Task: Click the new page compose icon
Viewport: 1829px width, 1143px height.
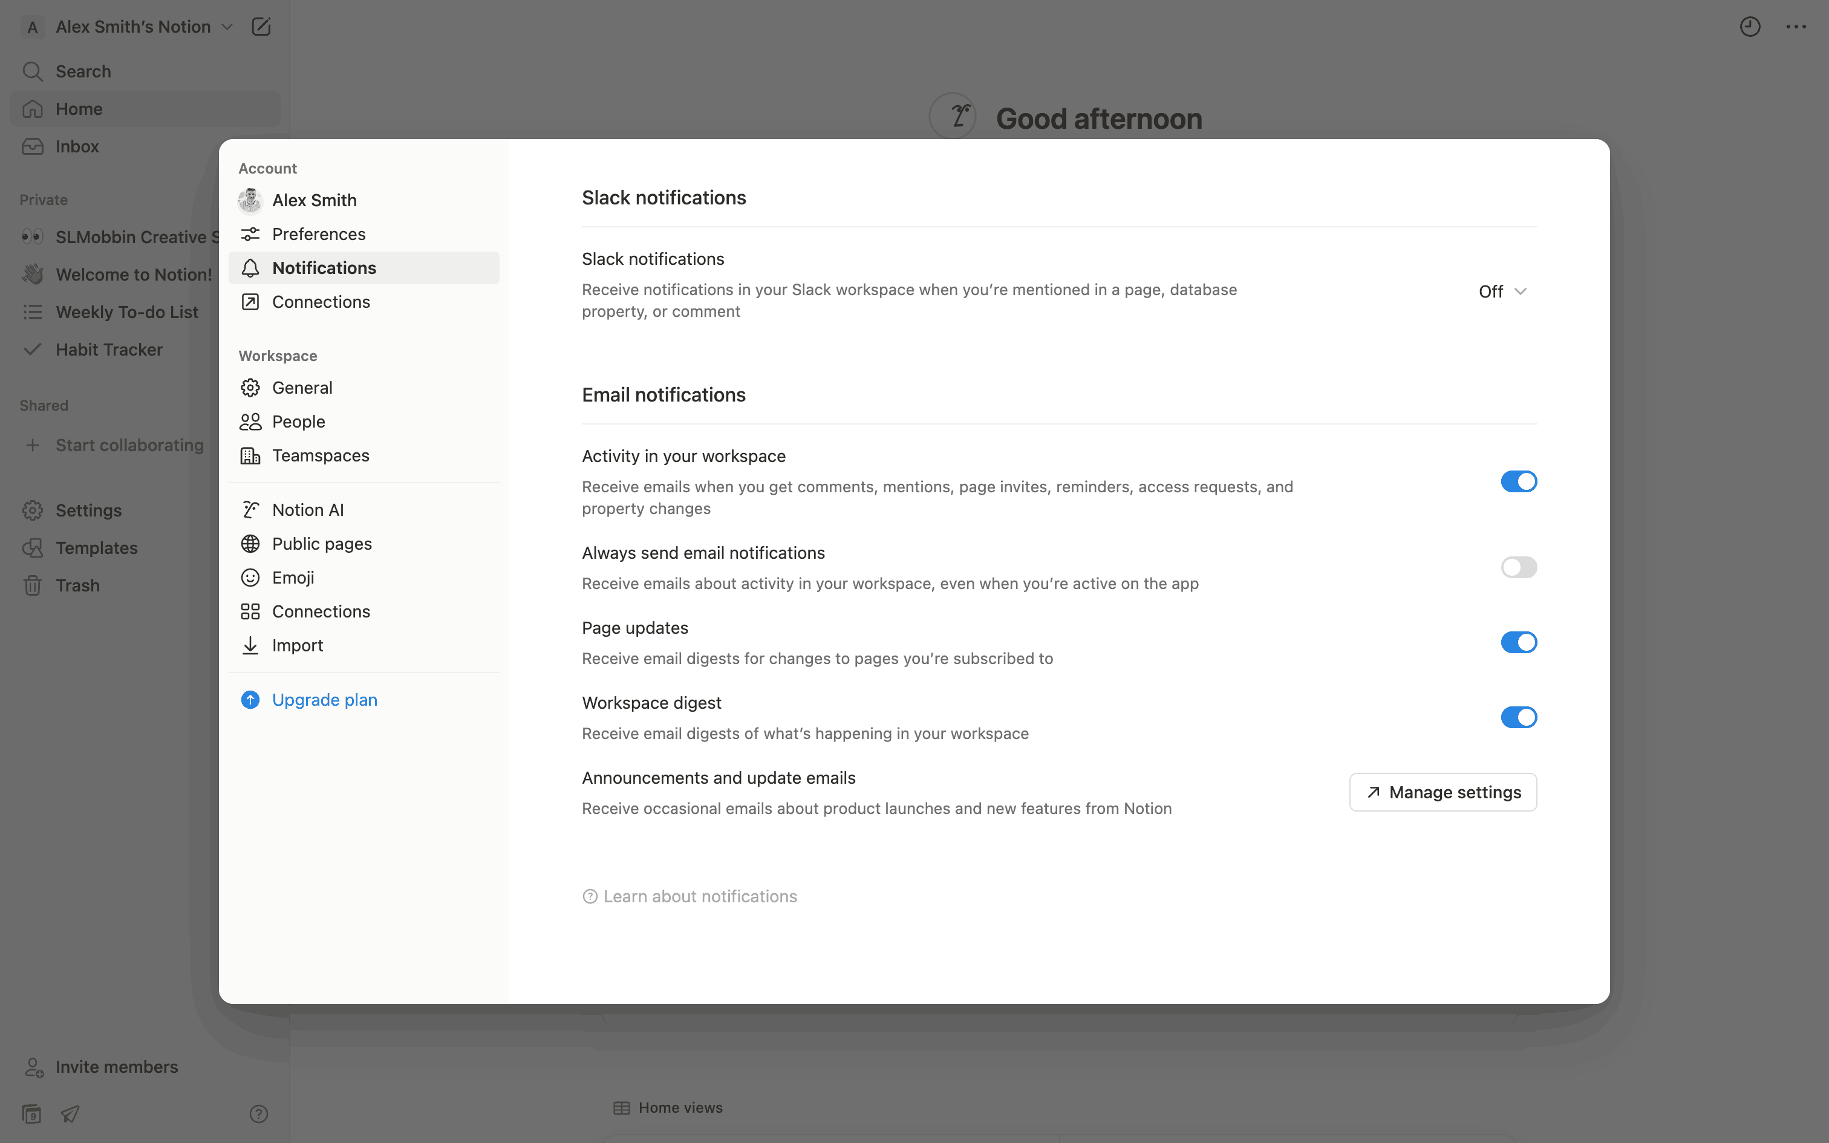Action: pos(261,27)
